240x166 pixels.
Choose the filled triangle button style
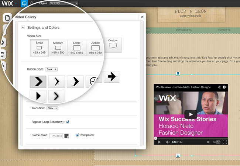[38, 96]
